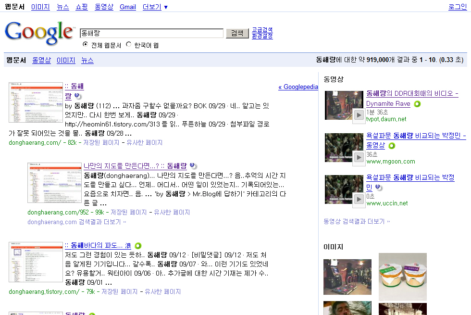Click the blue badge icon beside '나만의 지도를 만든다면' title

click(x=193, y=166)
